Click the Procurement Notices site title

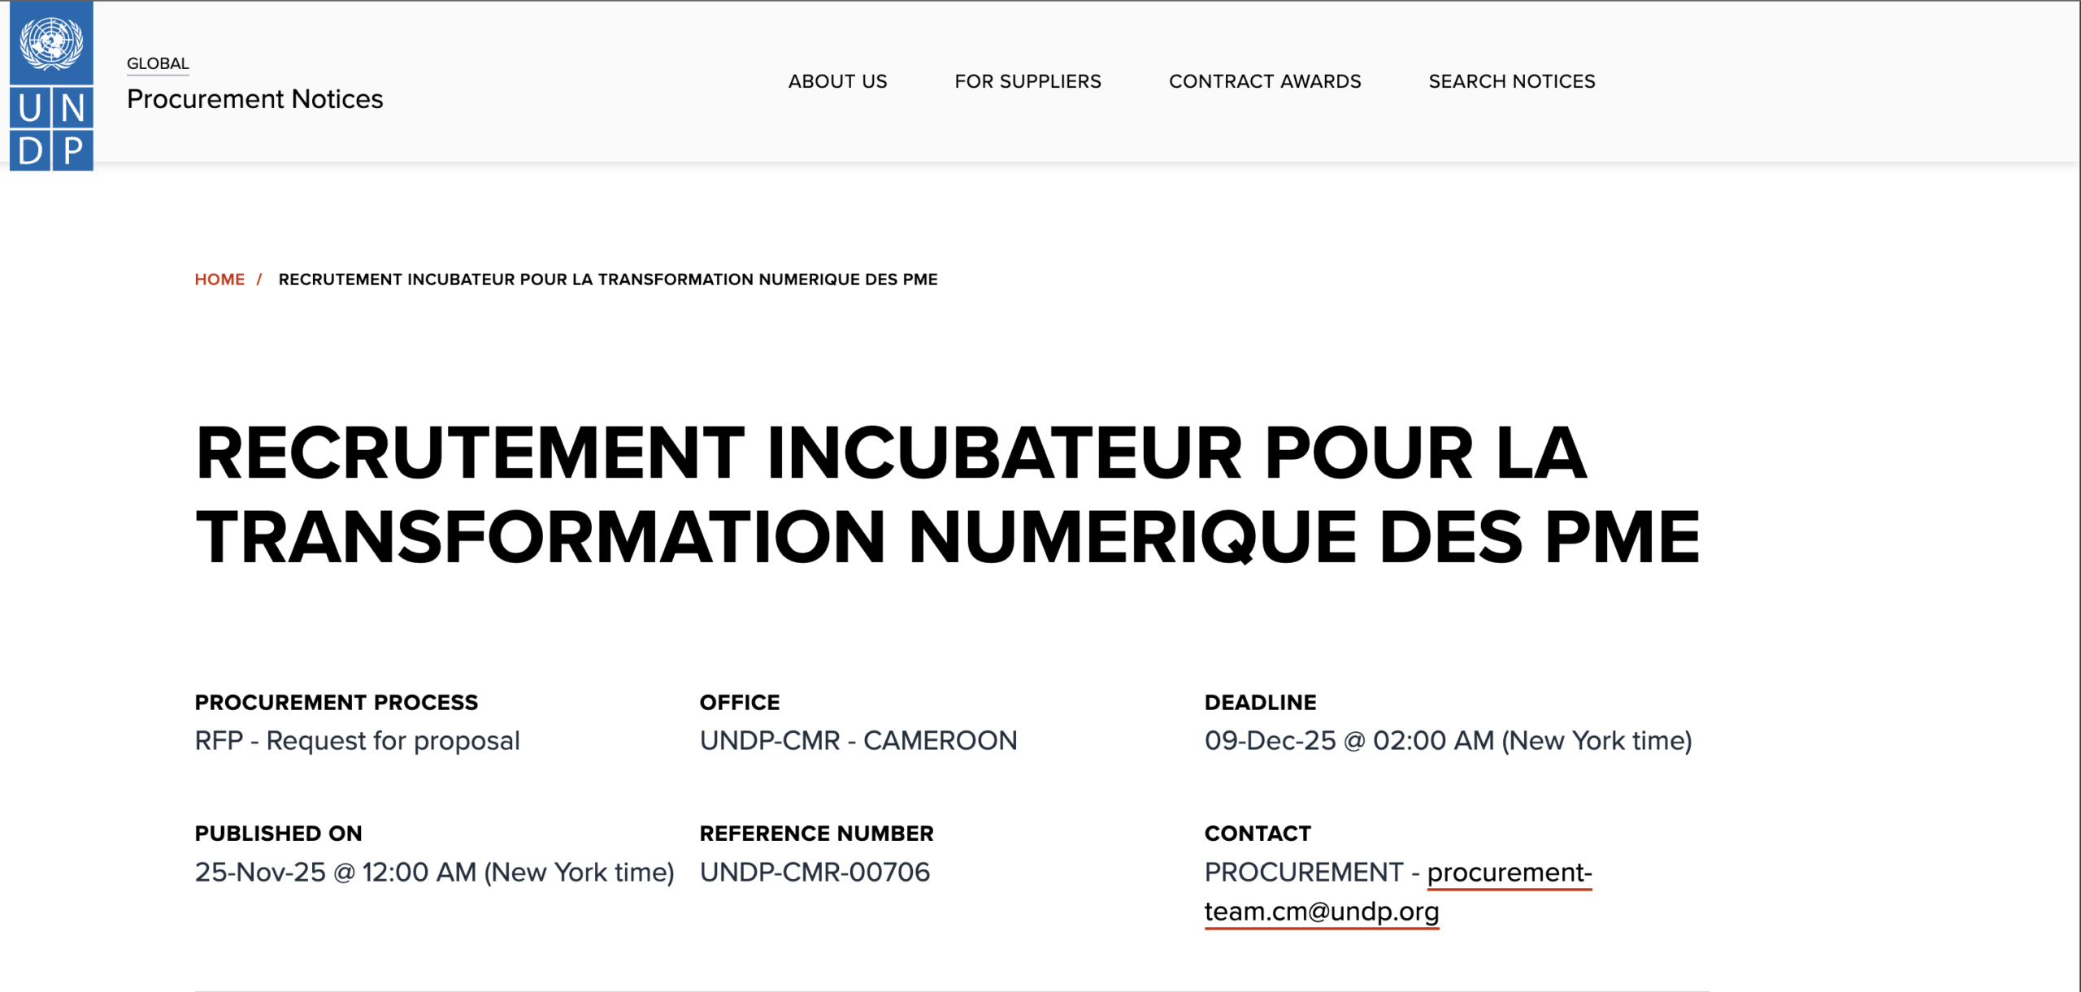[254, 99]
